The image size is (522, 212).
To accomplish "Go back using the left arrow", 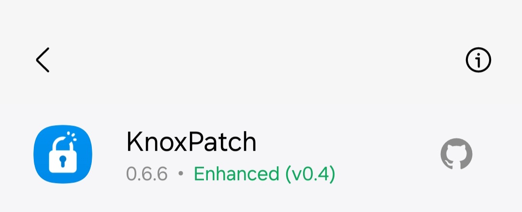I will tap(43, 60).
